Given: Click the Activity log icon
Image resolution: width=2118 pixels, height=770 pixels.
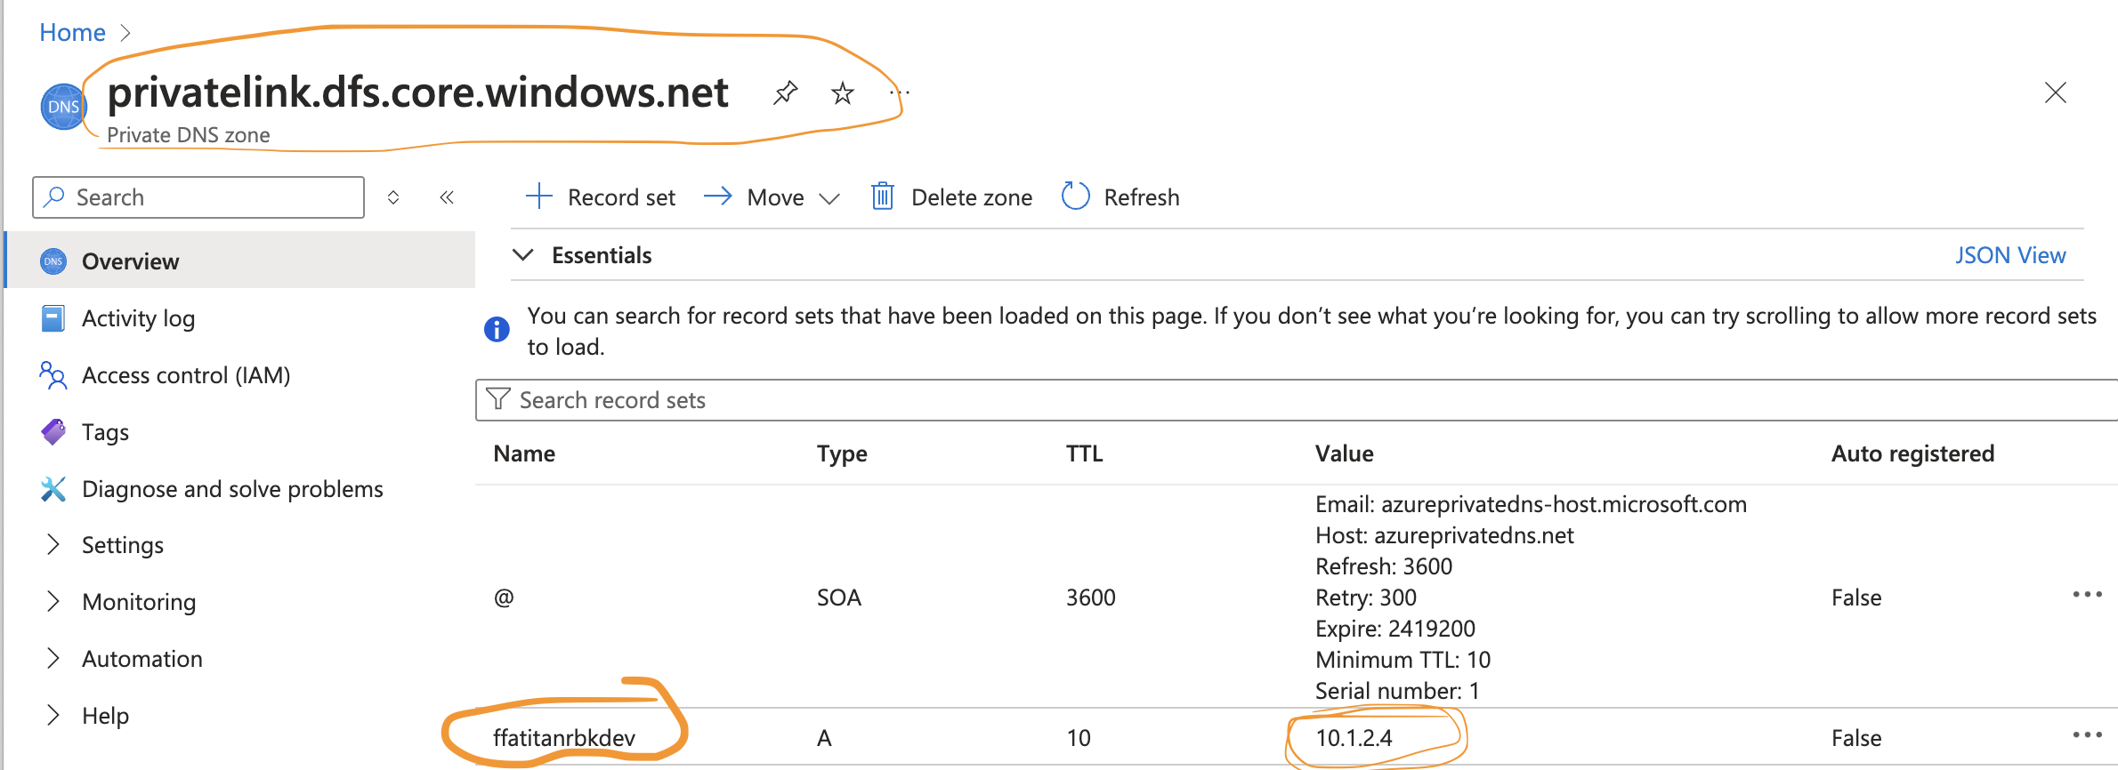Looking at the screenshot, I should click(53, 318).
